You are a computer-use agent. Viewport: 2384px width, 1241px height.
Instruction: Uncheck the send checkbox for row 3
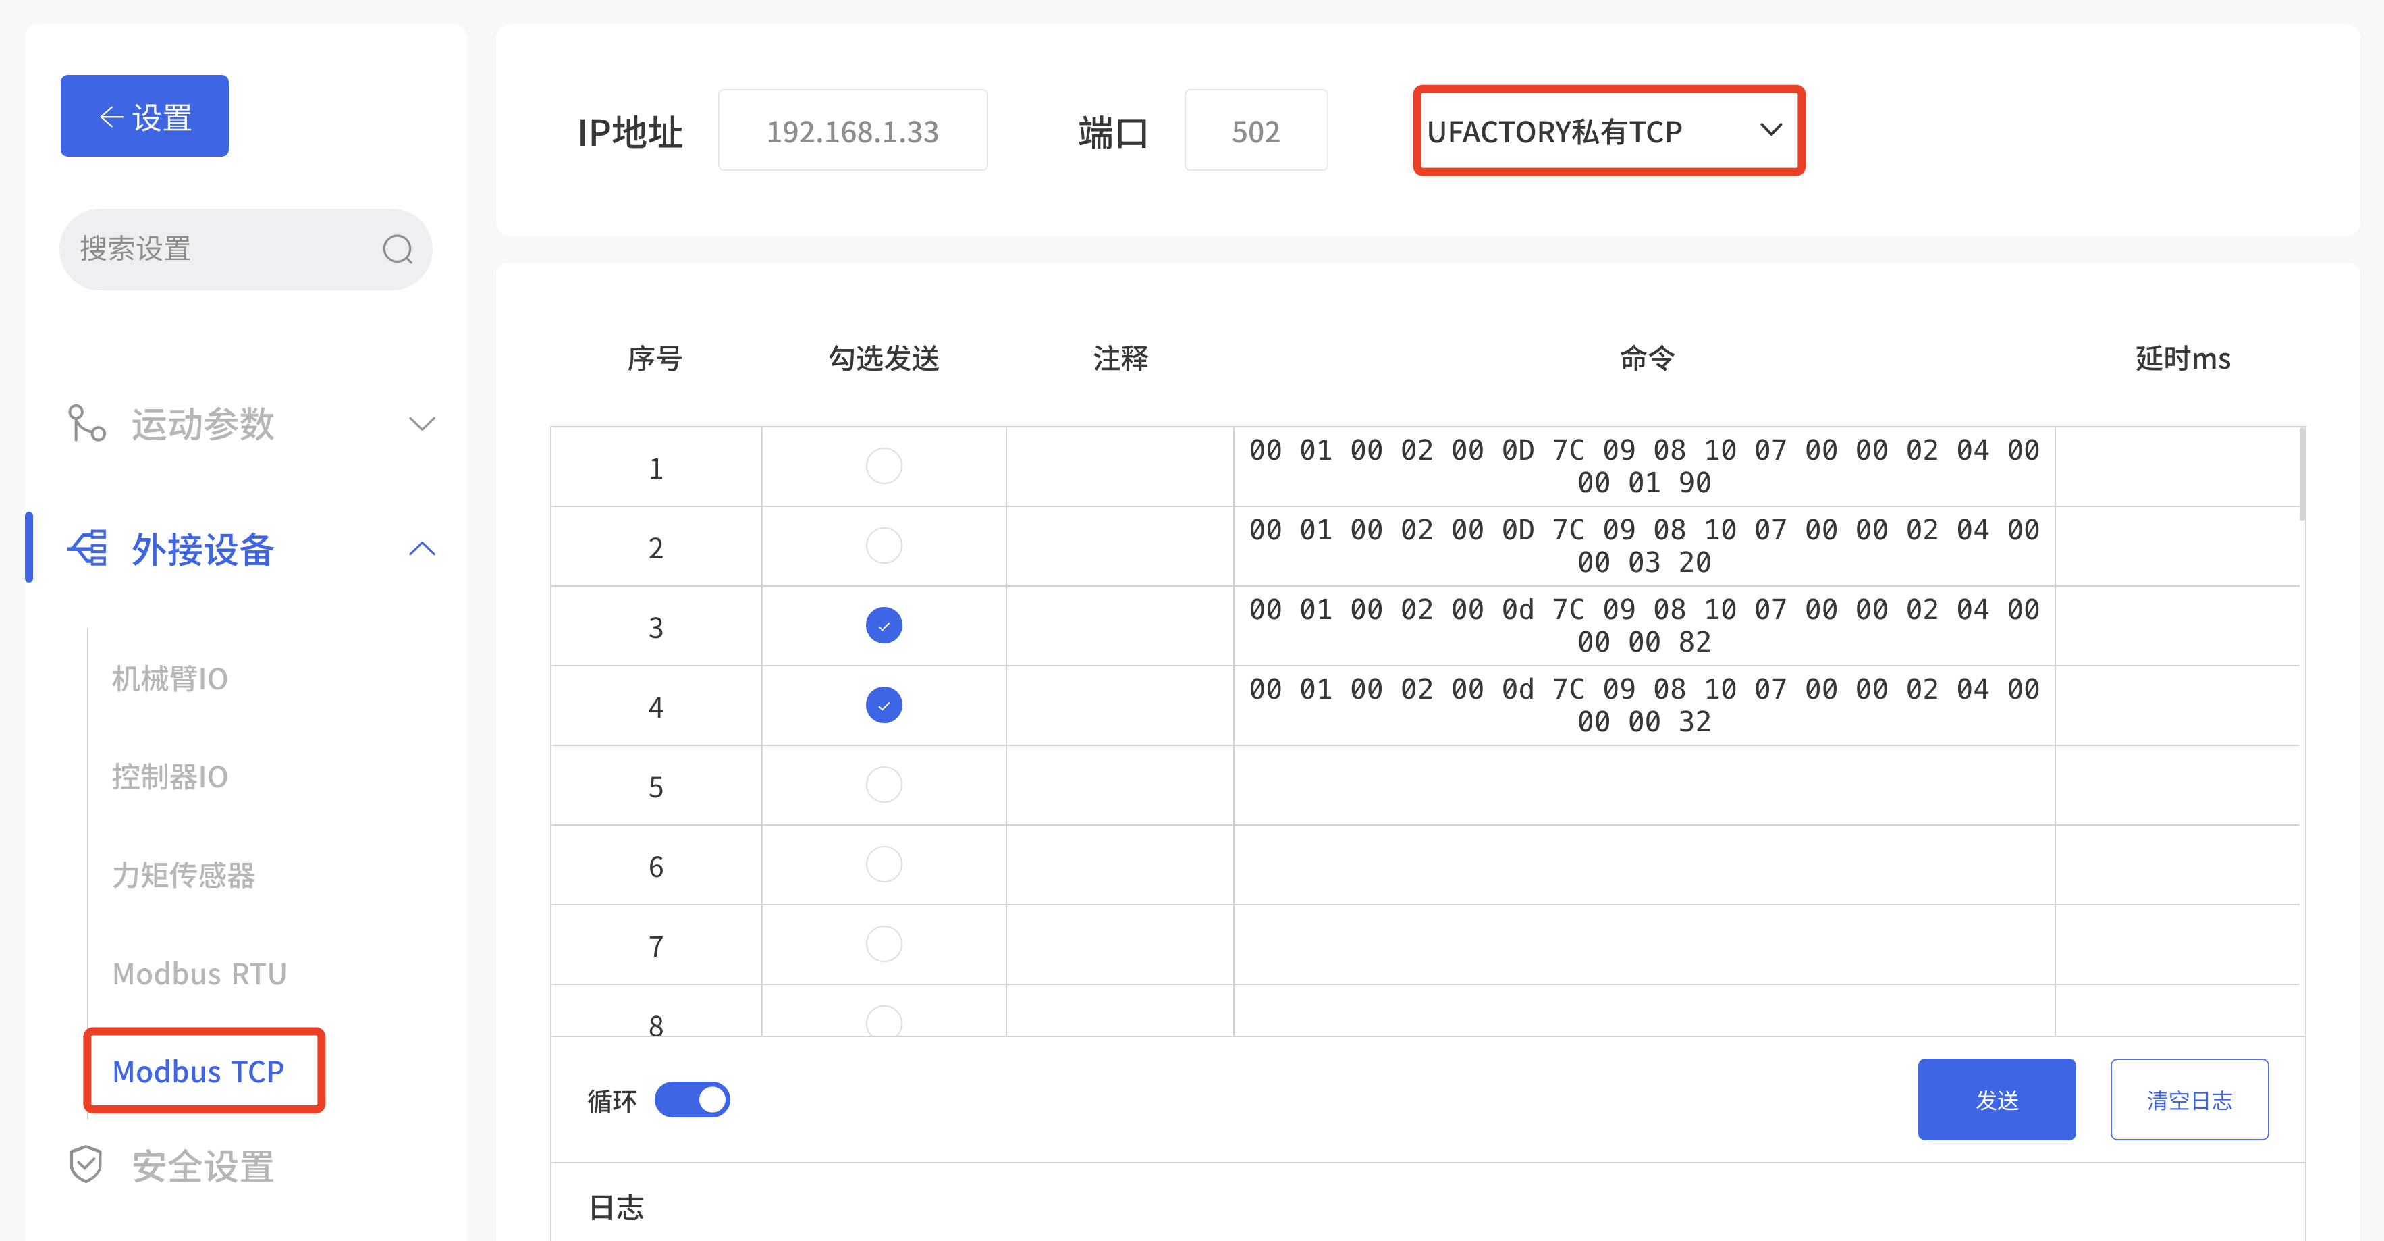pyautogui.click(x=883, y=626)
